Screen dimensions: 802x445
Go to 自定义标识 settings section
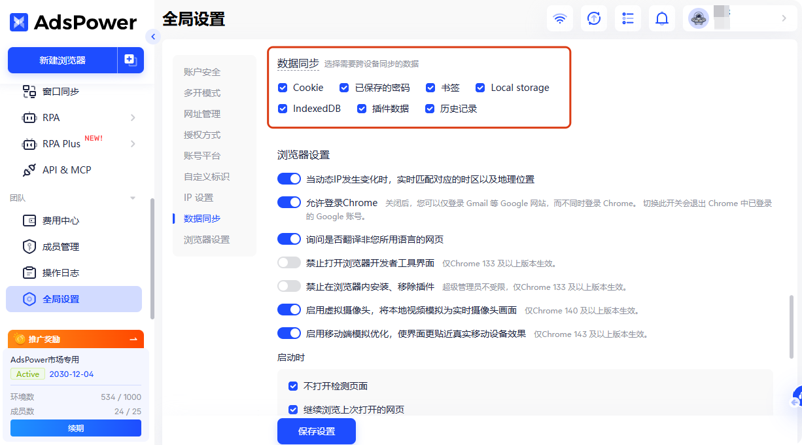click(207, 177)
